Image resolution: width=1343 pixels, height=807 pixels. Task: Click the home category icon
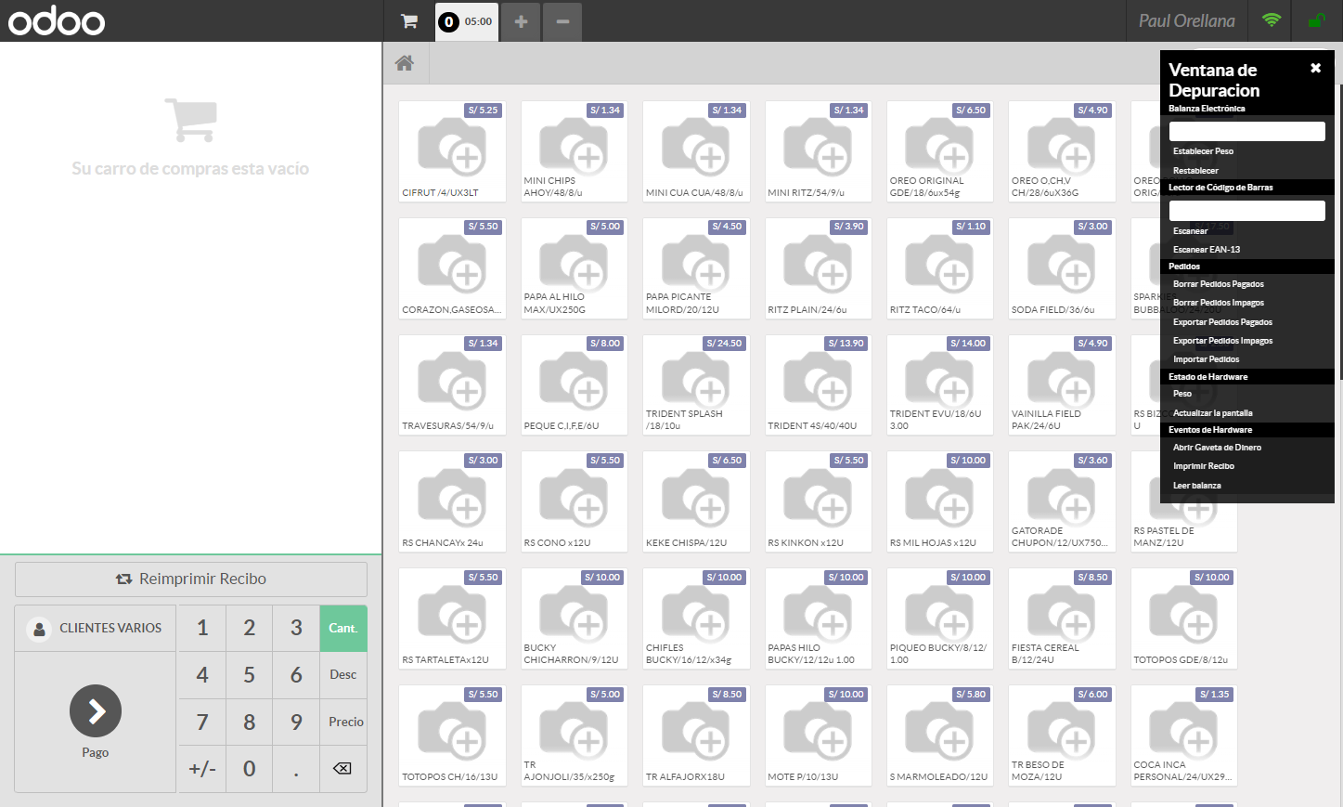click(404, 63)
